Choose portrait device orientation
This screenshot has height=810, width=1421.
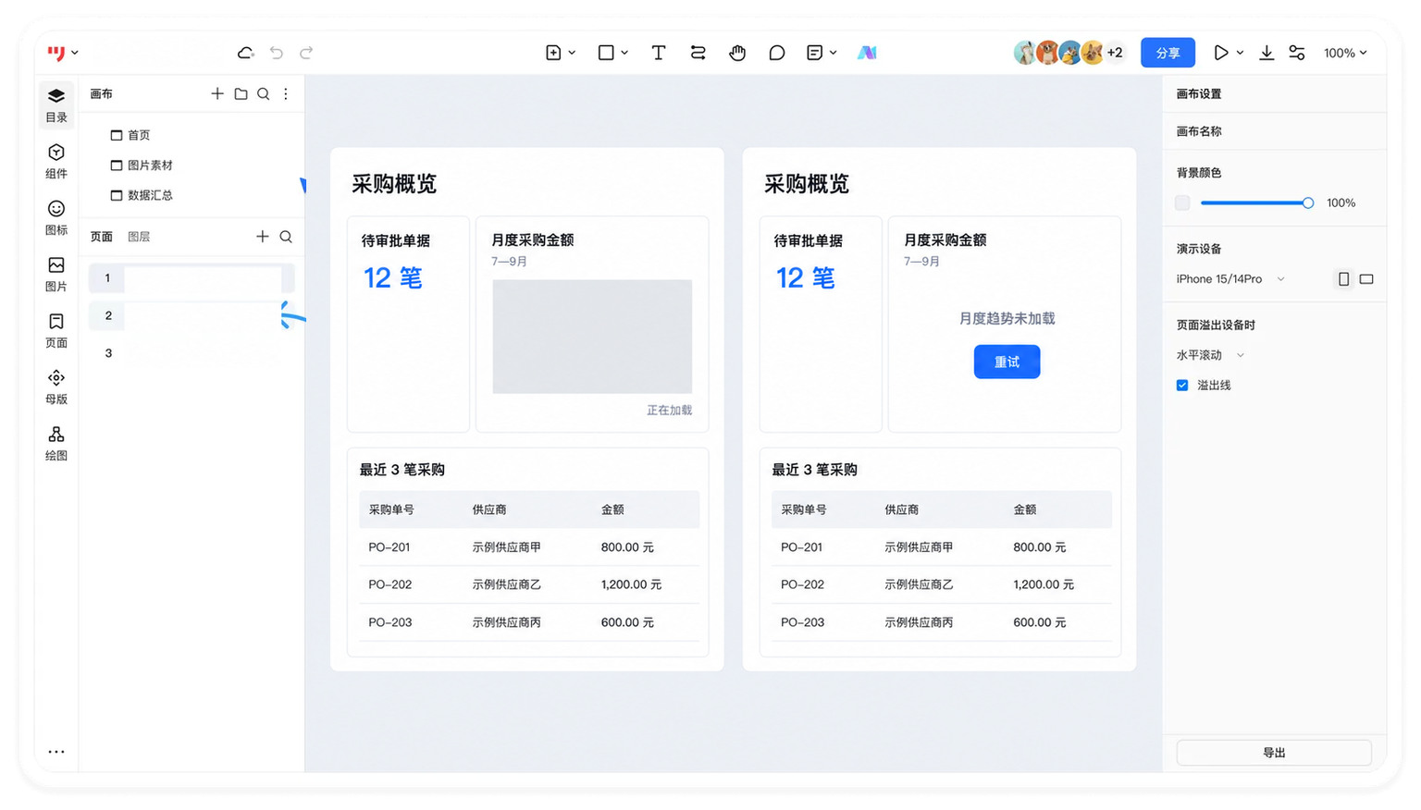pyautogui.click(x=1343, y=279)
